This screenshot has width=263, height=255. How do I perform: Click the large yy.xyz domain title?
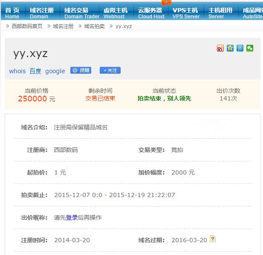(x=30, y=54)
